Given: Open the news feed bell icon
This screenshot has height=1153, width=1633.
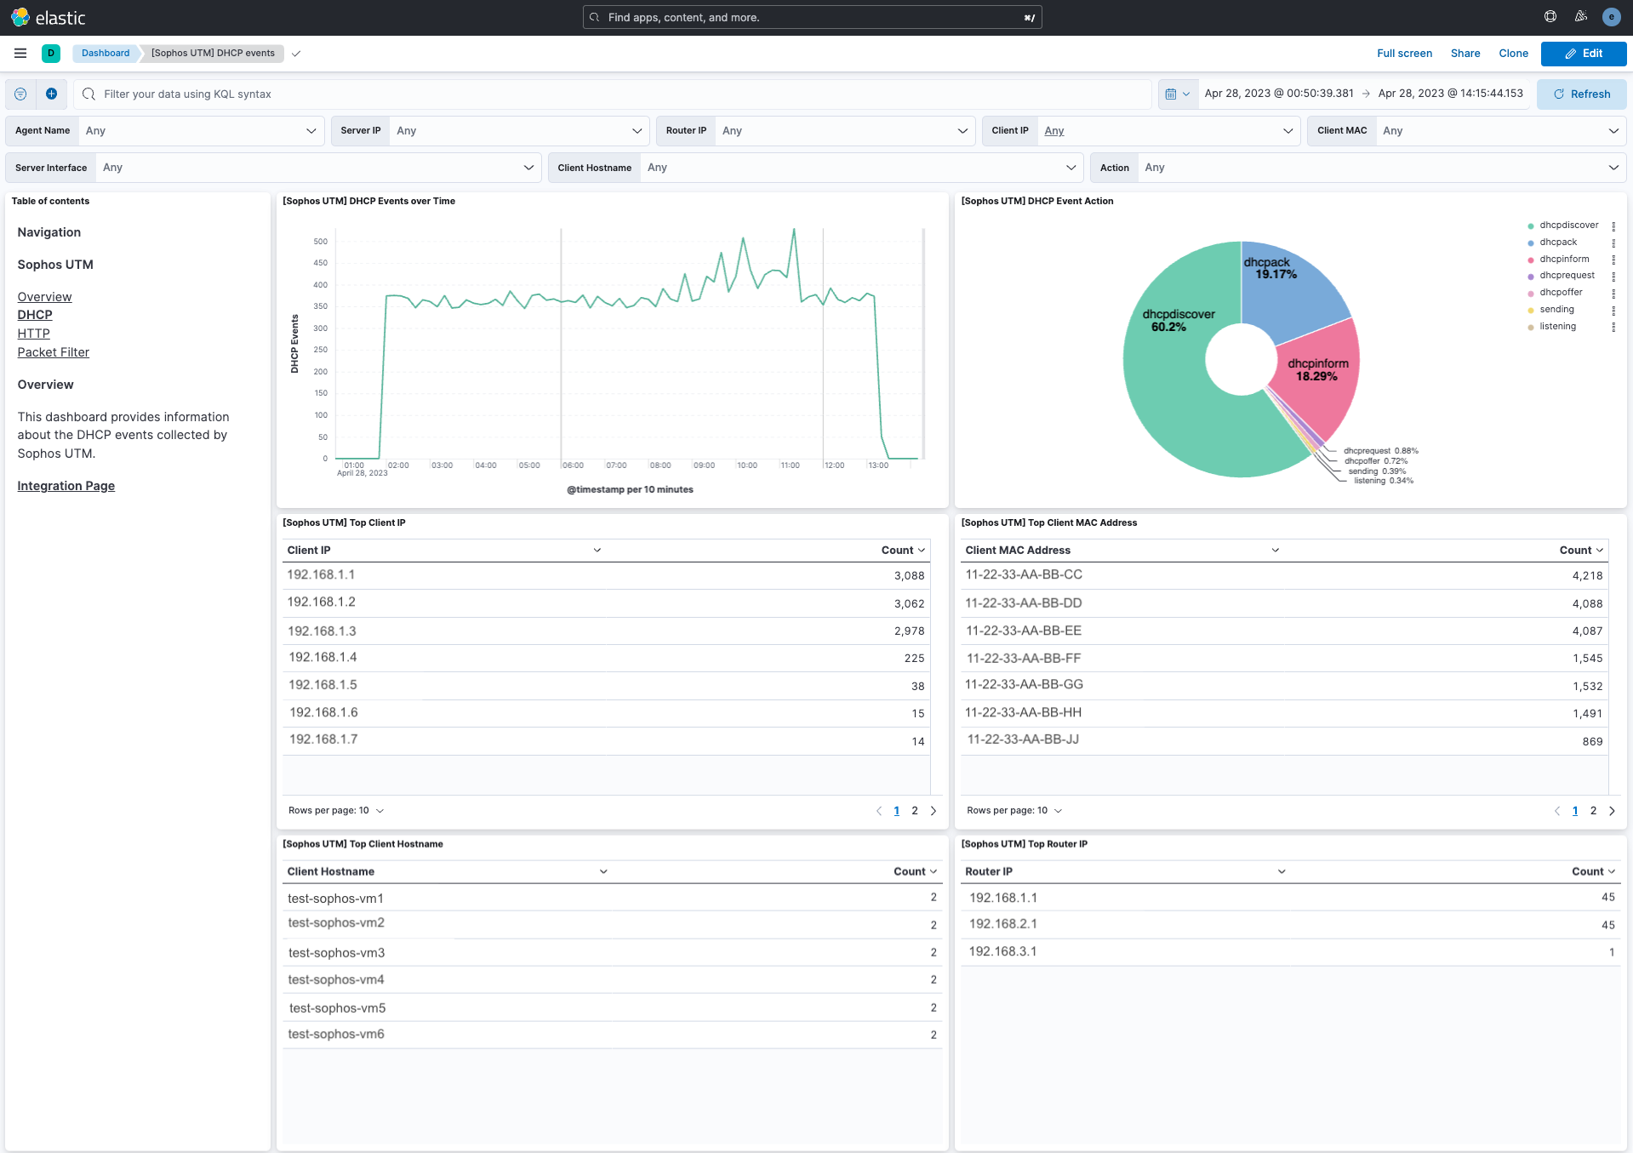Looking at the screenshot, I should 1580,16.
